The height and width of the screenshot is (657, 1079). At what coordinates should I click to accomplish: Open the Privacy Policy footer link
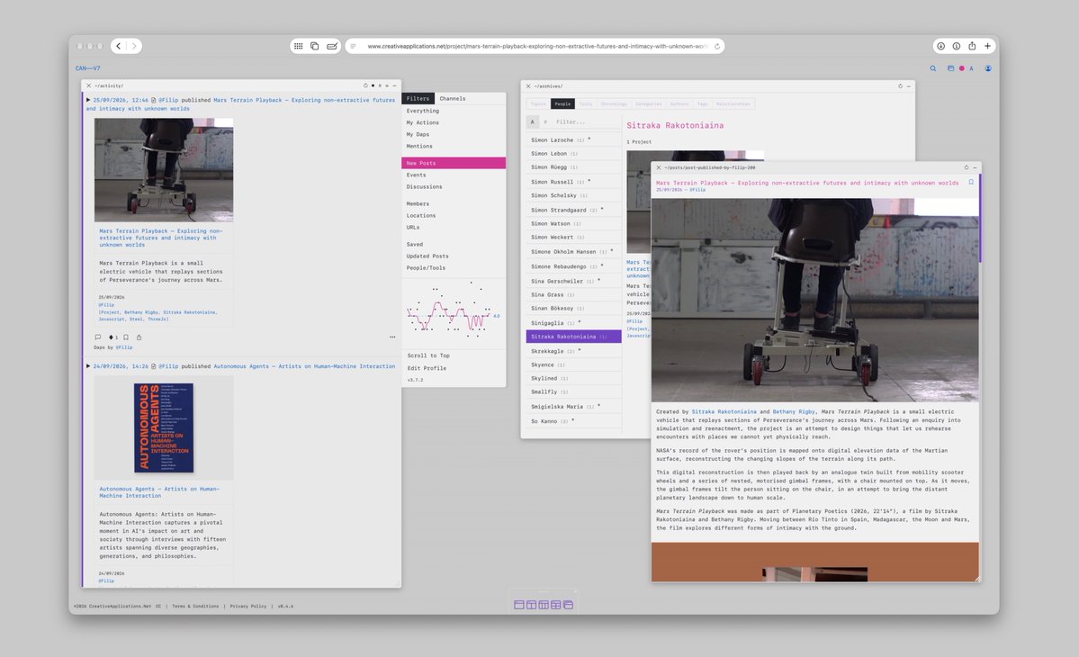point(247,606)
